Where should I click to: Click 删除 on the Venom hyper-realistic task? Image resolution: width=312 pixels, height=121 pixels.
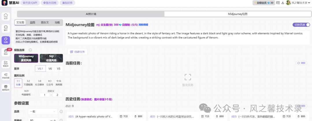138,116
